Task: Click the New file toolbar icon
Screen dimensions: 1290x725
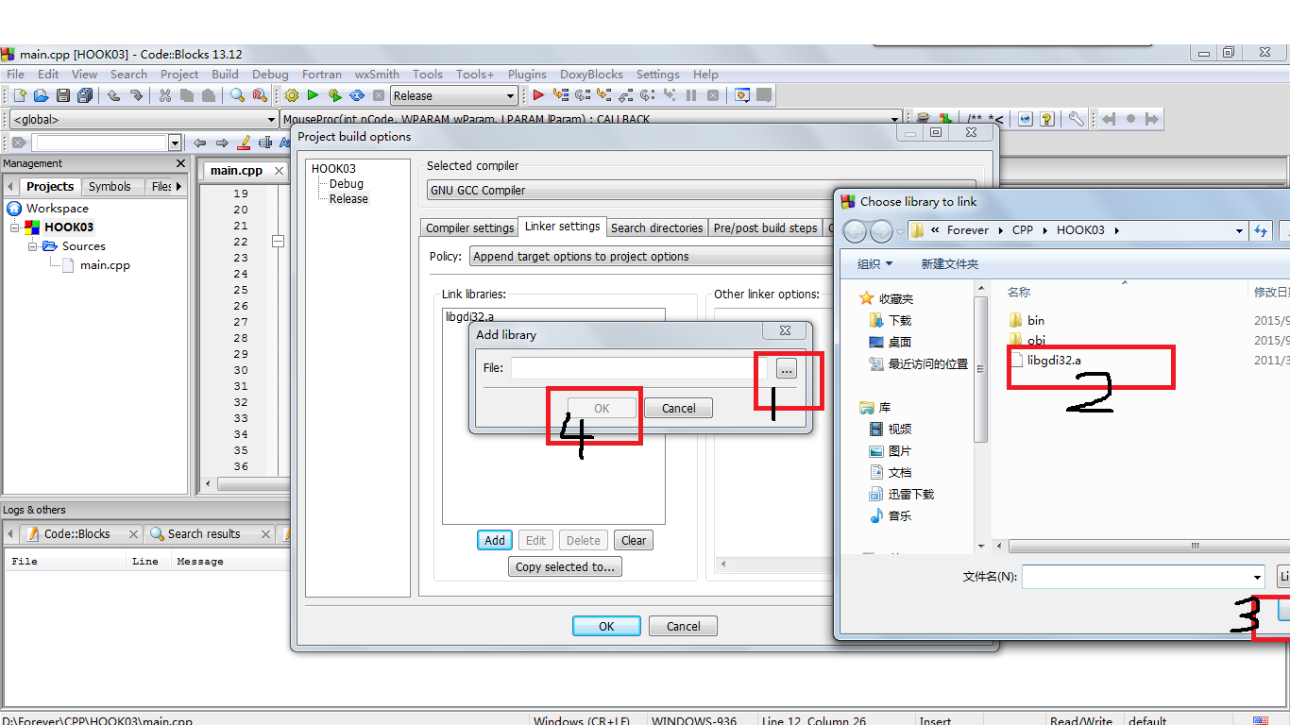Action: 20,95
